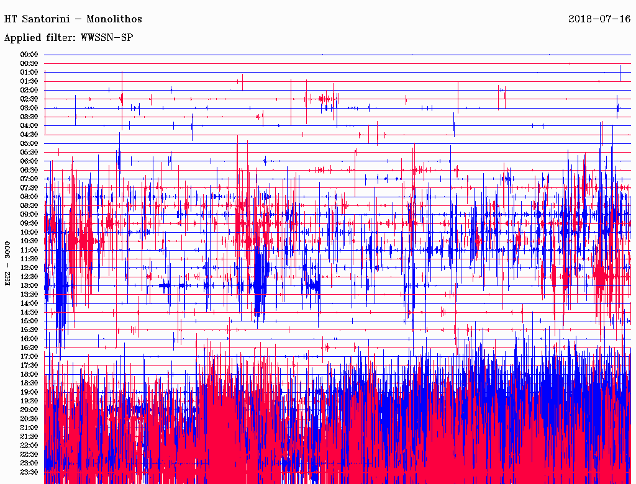Select the 04:00 time label
The height and width of the screenshot is (484, 636).
[x=29, y=126]
